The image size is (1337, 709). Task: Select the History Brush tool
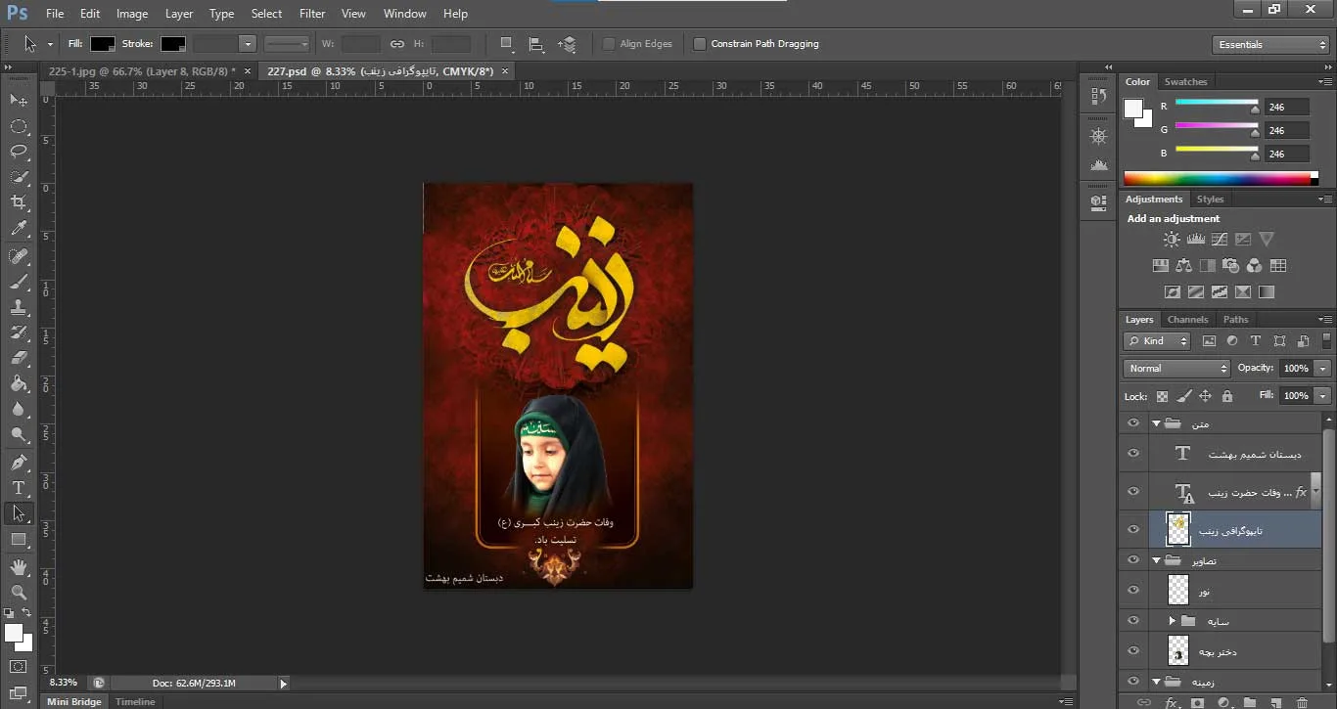(x=19, y=332)
